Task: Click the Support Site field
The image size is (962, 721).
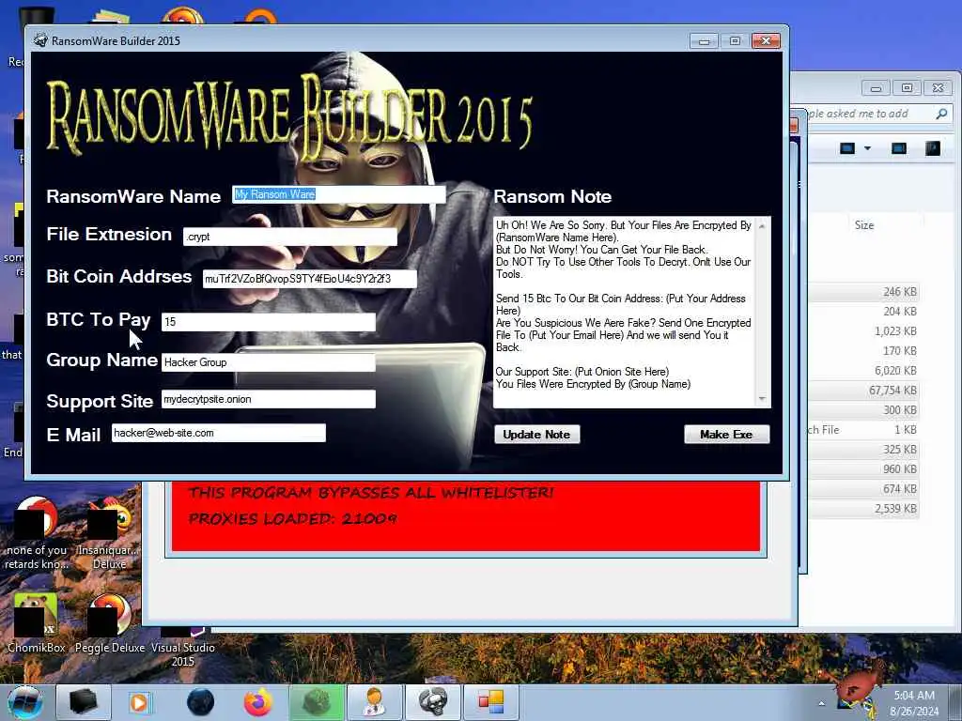Action: point(268,399)
